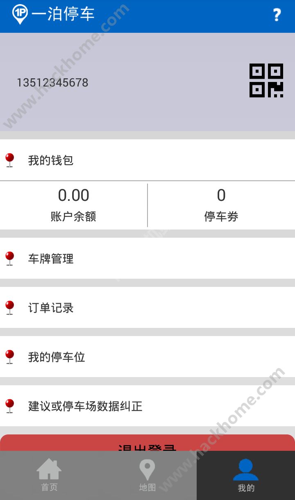
Task: Click red pin next to 我的停车位
Action: pyautogui.click(x=10, y=357)
